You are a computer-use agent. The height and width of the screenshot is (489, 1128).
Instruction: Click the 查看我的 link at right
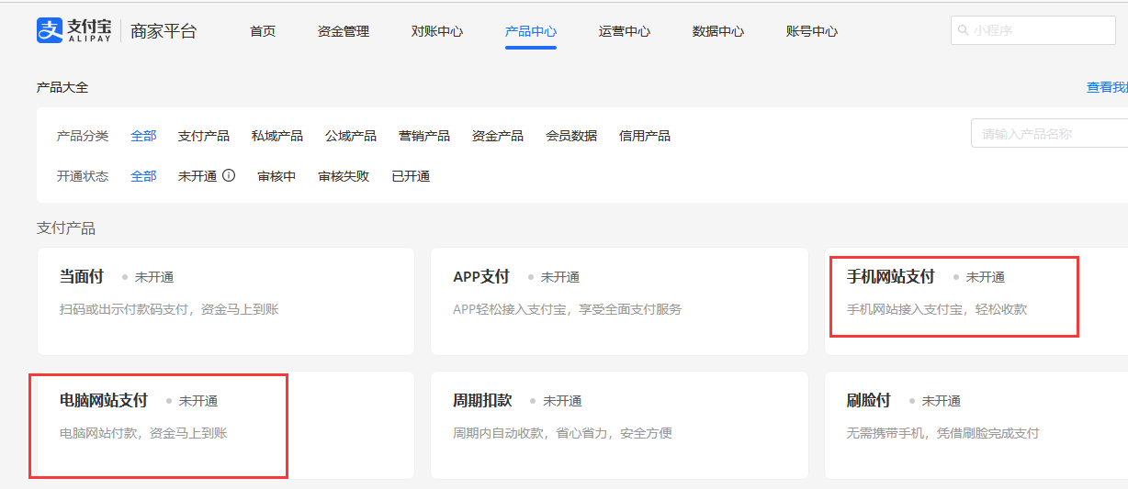coord(1107,87)
